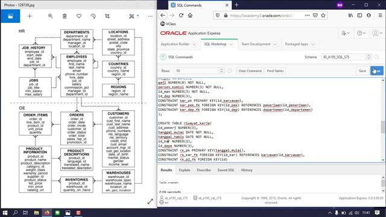Expand the photo to full screen with the arrow icon
The image size is (386, 217).
point(150,201)
